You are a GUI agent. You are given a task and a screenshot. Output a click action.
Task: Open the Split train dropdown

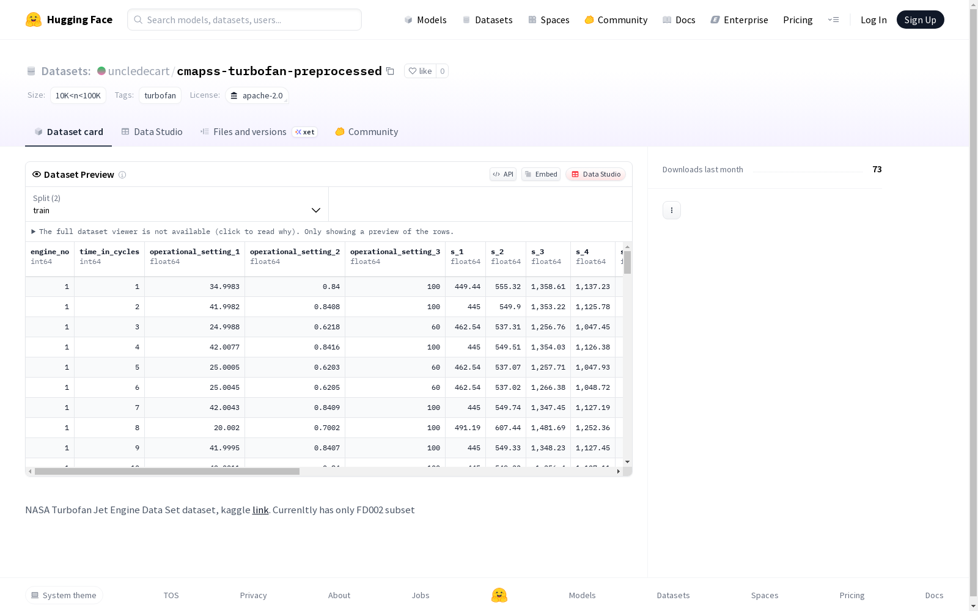pyautogui.click(x=177, y=204)
